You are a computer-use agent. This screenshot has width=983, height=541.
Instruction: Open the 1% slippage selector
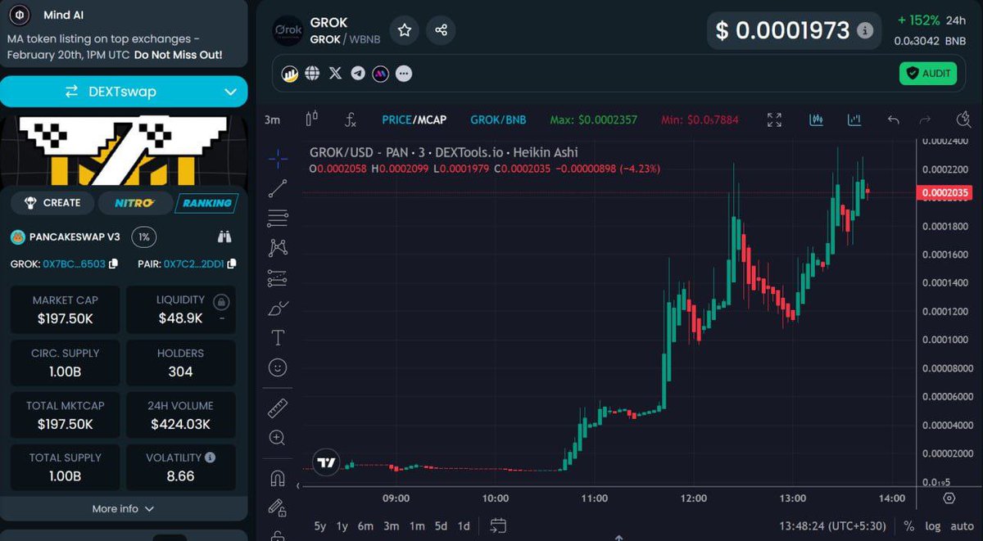tap(144, 237)
